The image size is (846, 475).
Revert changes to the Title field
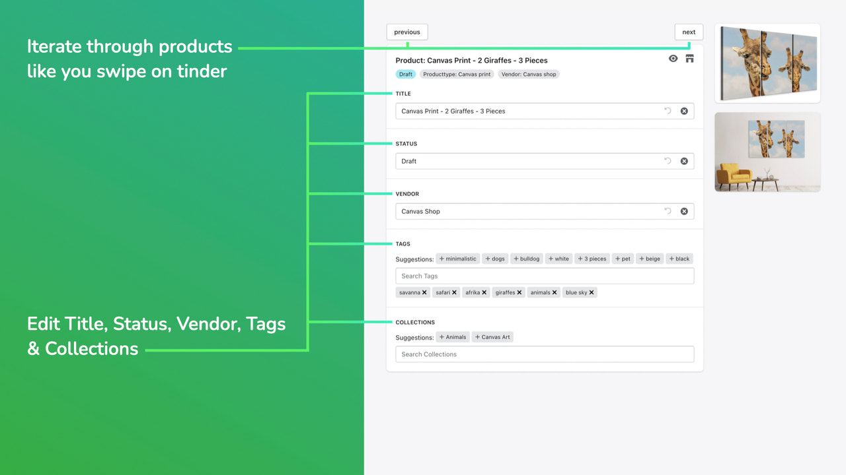[668, 111]
